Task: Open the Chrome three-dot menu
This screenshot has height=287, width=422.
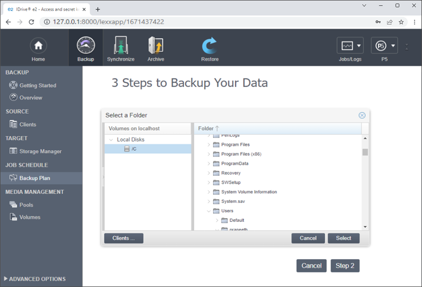Action: [415, 22]
